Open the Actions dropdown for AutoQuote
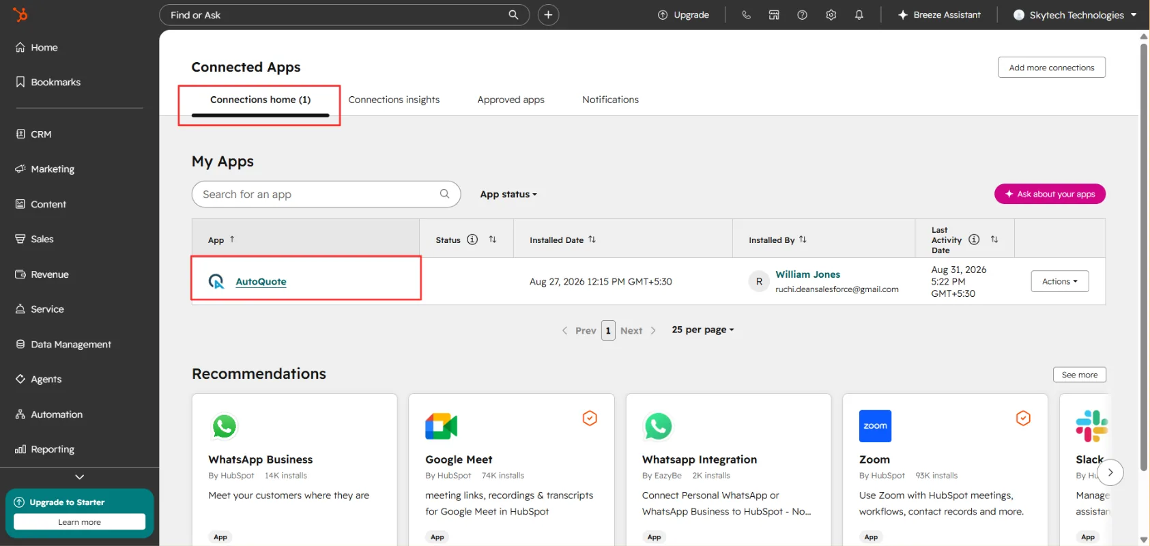 tap(1060, 281)
